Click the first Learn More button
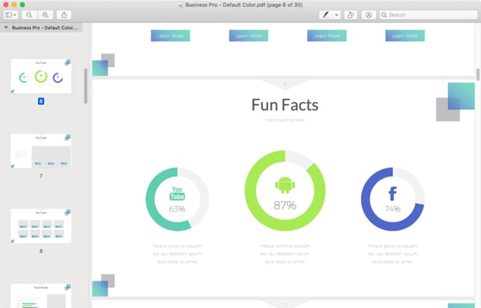Screen dimensions: 481x308 [170, 36]
